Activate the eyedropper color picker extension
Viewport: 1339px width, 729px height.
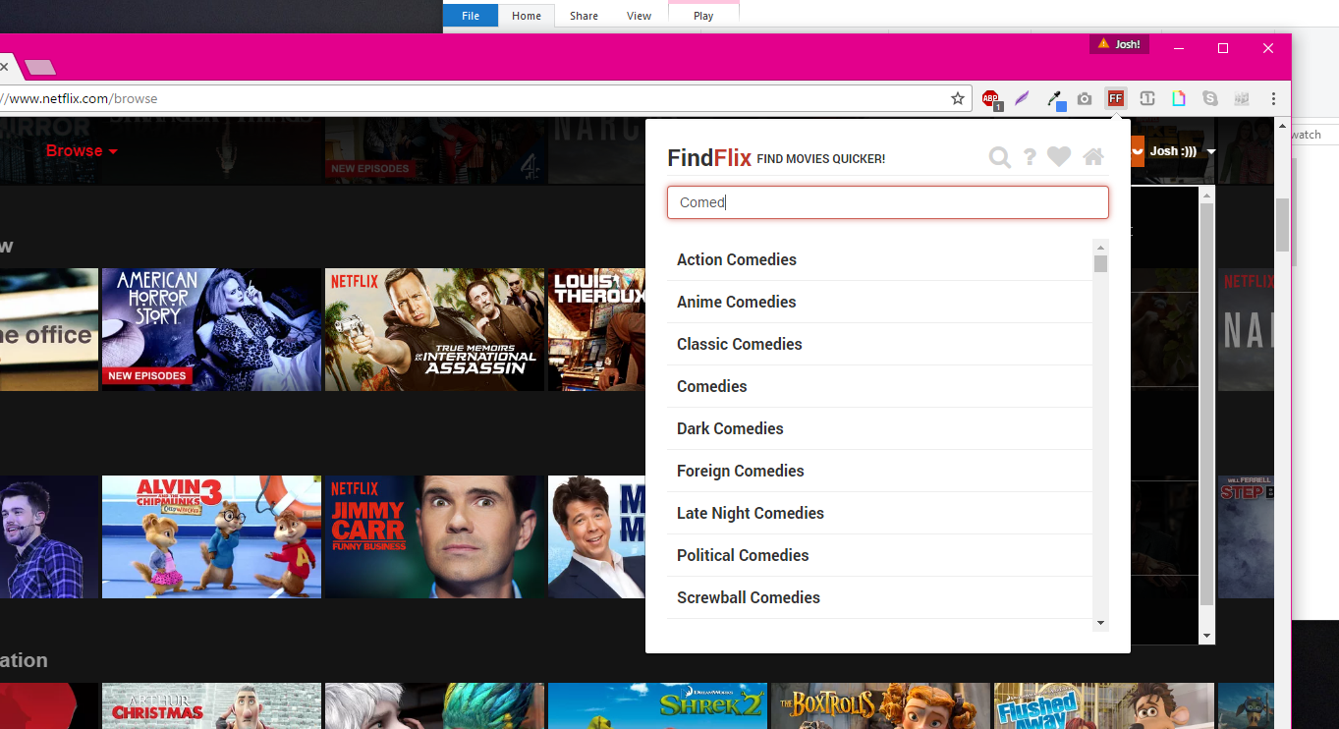click(1056, 98)
